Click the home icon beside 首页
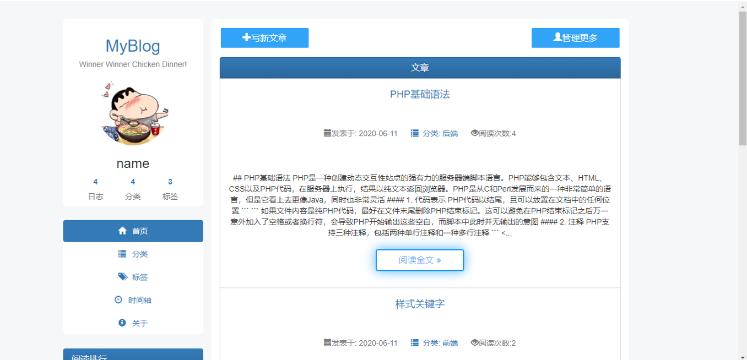The image size is (747, 360). [122, 231]
